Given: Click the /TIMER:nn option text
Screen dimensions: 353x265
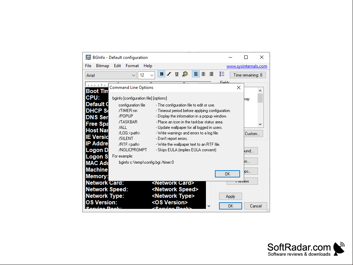Looking at the screenshot, I should click(128, 111).
